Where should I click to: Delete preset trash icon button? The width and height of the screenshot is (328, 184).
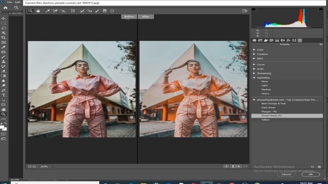click(319, 167)
